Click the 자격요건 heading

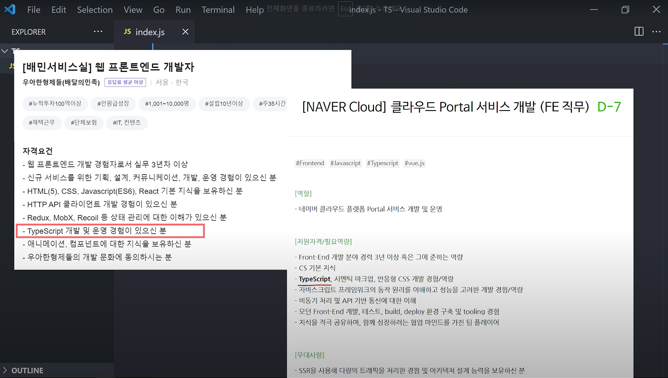point(38,151)
